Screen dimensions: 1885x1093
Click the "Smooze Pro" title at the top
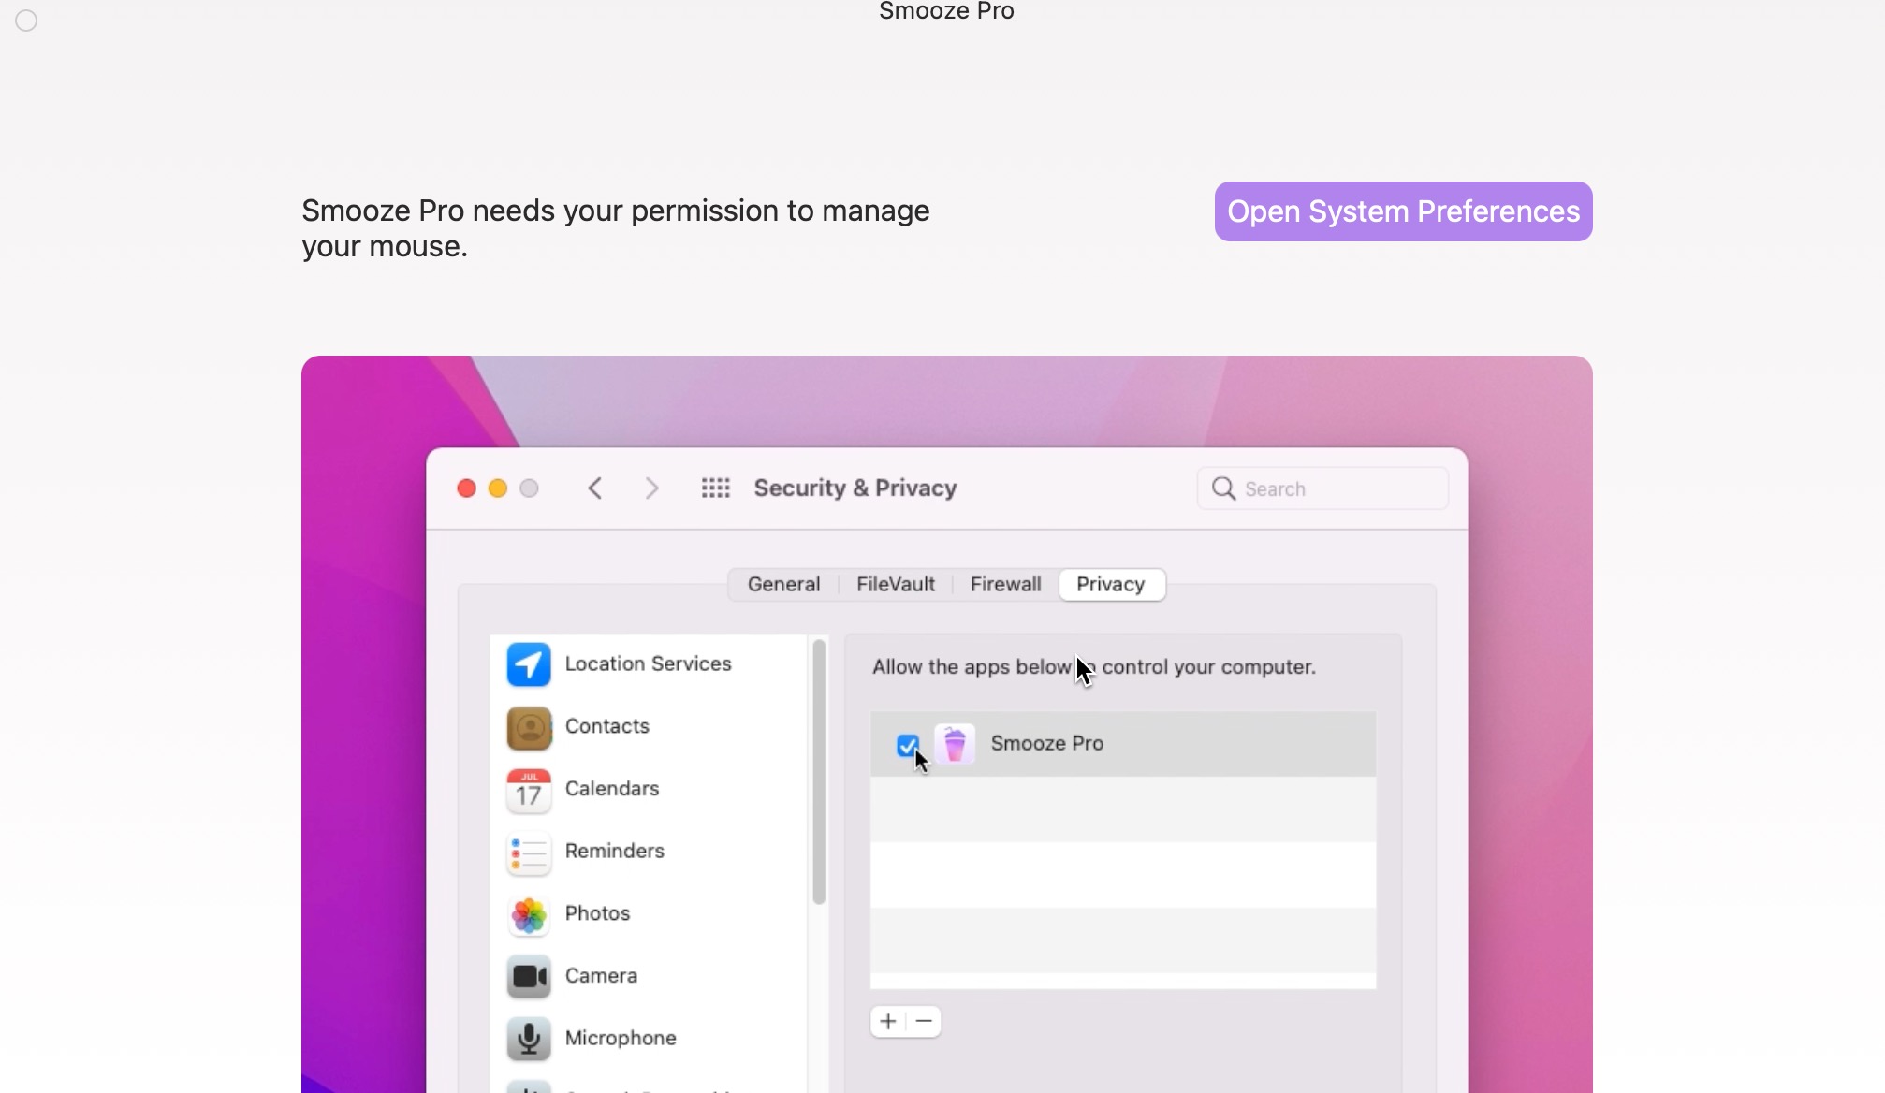click(x=946, y=11)
